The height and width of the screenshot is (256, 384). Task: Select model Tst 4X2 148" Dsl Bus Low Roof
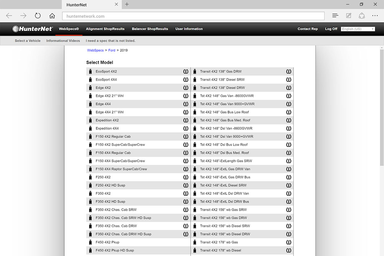[224, 145]
